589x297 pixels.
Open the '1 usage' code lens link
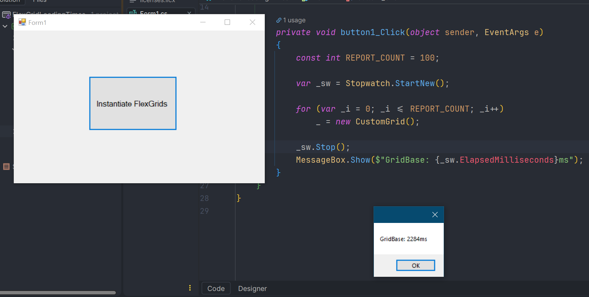(x=294, y=20)
